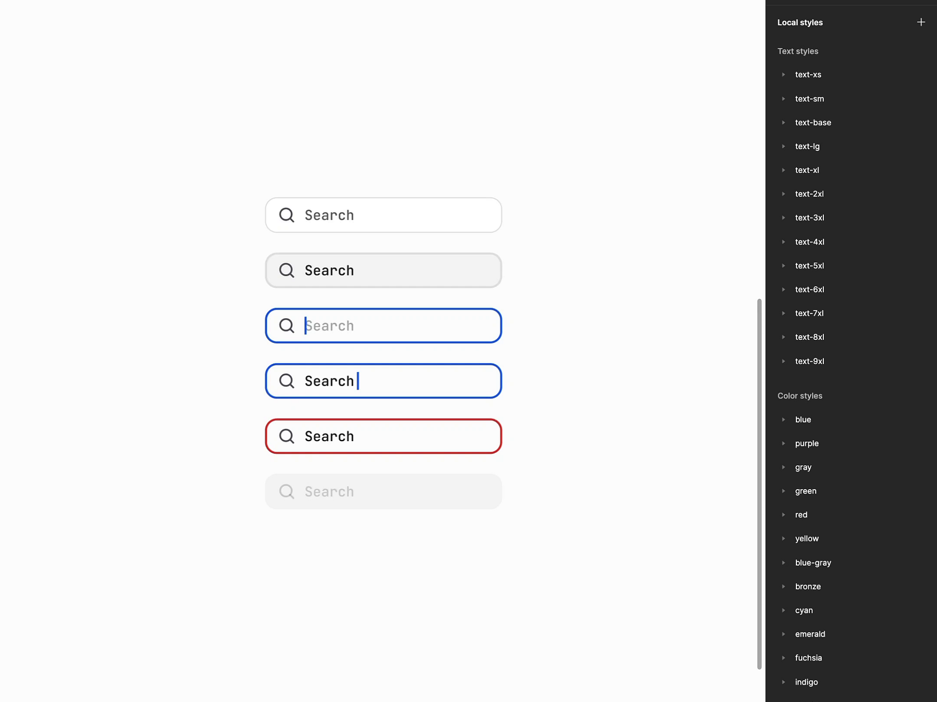Select the red error-state search input
This screenshot has width=937, height=702.
384,436
